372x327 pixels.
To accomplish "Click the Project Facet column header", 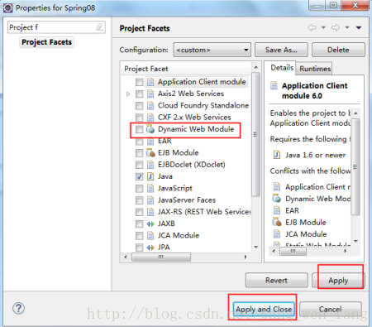I will [186, 69].
